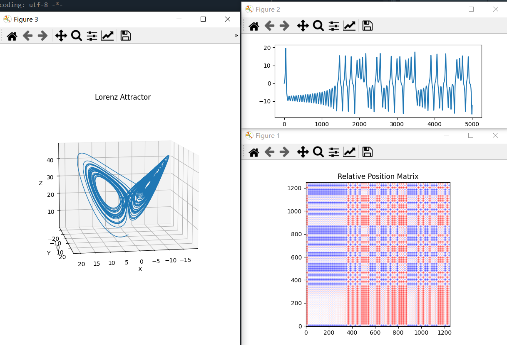The height and width of the screenshot is (345, 507).
Task: Select the Pan tool in Figure 3
Action: [61, 36]
